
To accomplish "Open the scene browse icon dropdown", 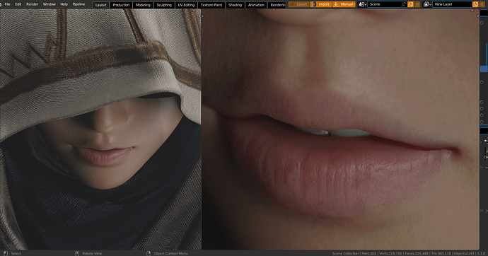I will point(363,4).
